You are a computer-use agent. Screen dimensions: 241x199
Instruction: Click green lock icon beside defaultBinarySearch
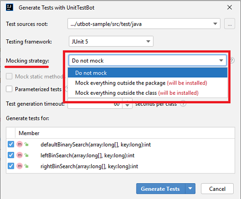point(27,144)
